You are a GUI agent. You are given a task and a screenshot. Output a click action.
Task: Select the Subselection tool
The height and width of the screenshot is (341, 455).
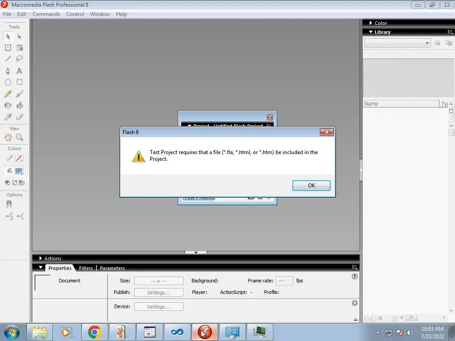point(20,36)
